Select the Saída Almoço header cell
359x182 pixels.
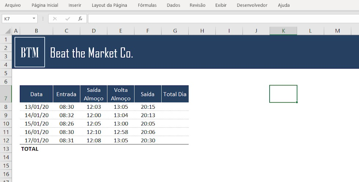[93, 94]
